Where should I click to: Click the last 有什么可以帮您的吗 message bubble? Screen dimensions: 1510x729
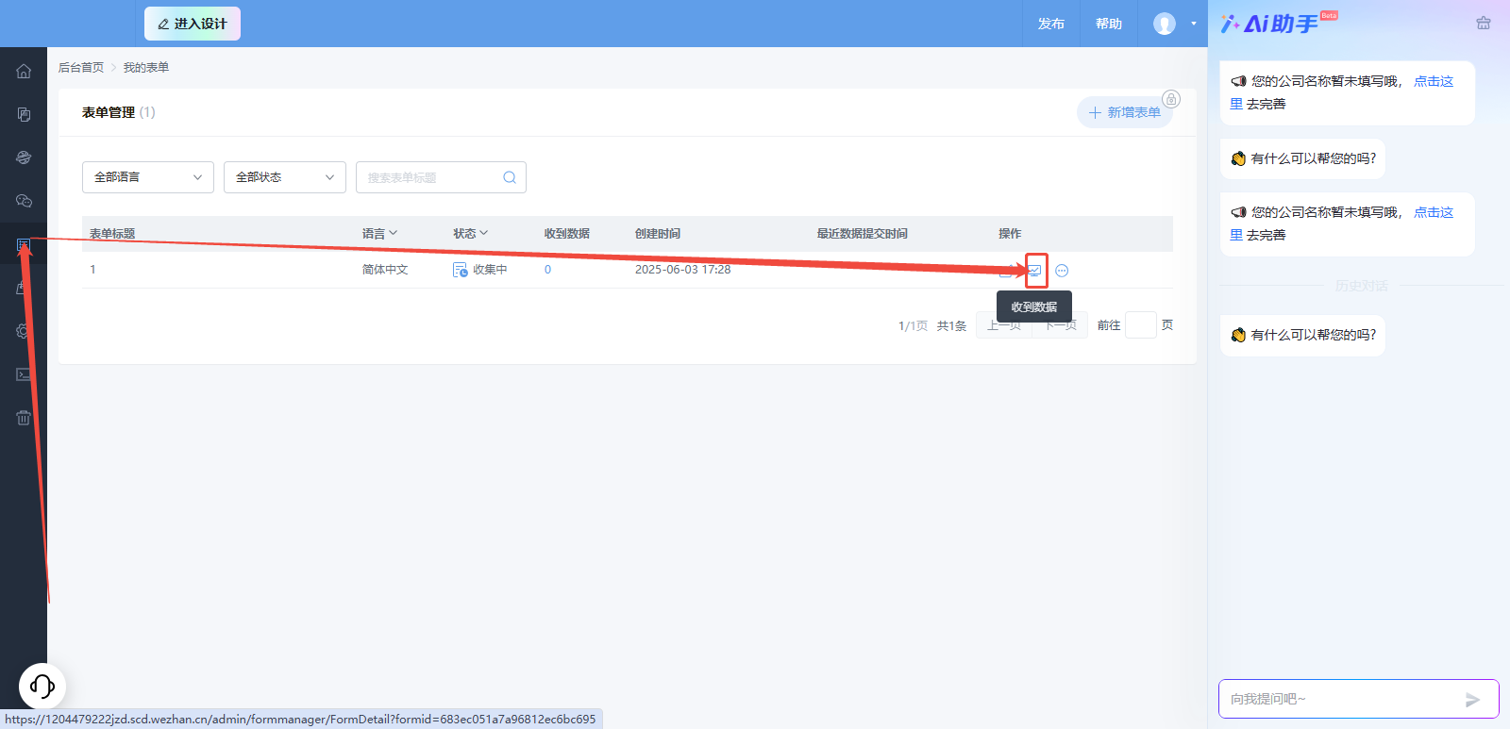click(1303, 336)
